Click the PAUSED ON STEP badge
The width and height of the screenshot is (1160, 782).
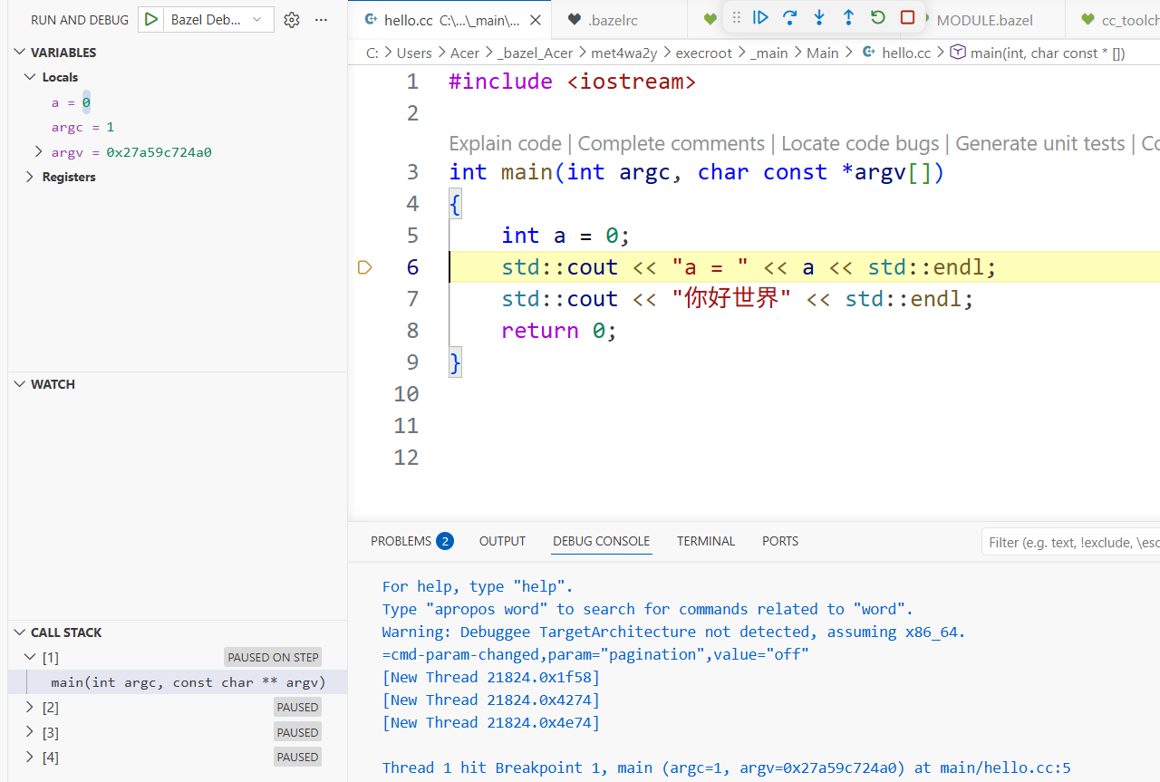273,657
